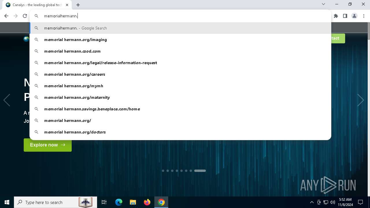Click the browser Back arrow
This screenshot has width=370, height=208.
click(6, 16)
